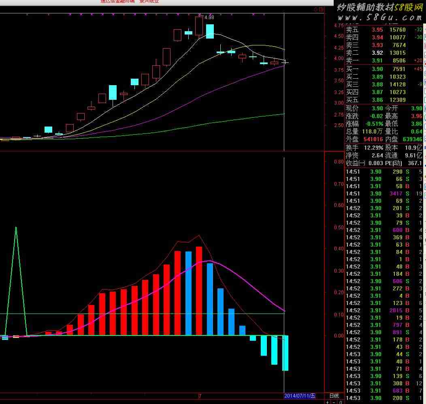Click the www.58Gu.com watermark link
The image size is (426, 404).
[x=379, y=17]
